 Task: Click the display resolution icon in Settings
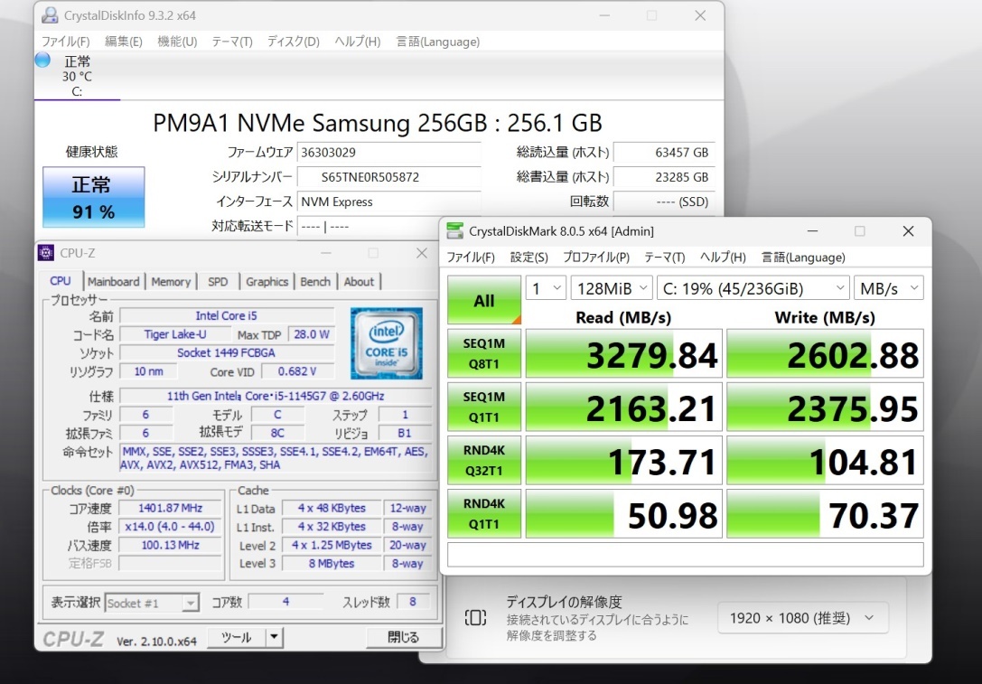[x=475, y=618]
